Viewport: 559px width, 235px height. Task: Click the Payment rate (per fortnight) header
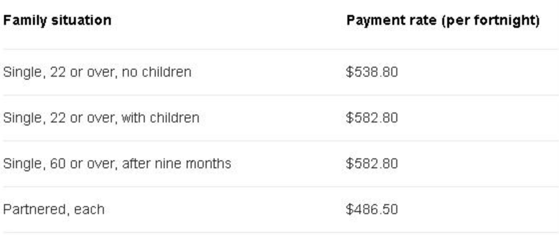[443, 20]
